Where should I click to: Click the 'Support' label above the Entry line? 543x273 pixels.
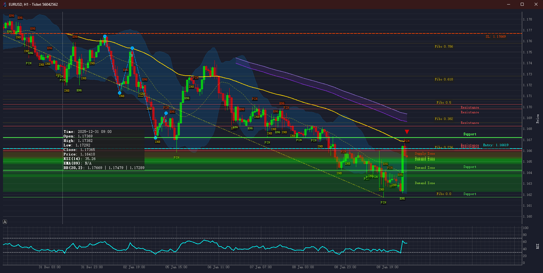click(x=470, y=134)
